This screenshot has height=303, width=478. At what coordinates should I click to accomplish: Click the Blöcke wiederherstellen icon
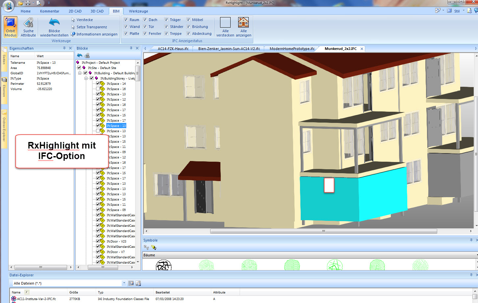pos(54,23)
